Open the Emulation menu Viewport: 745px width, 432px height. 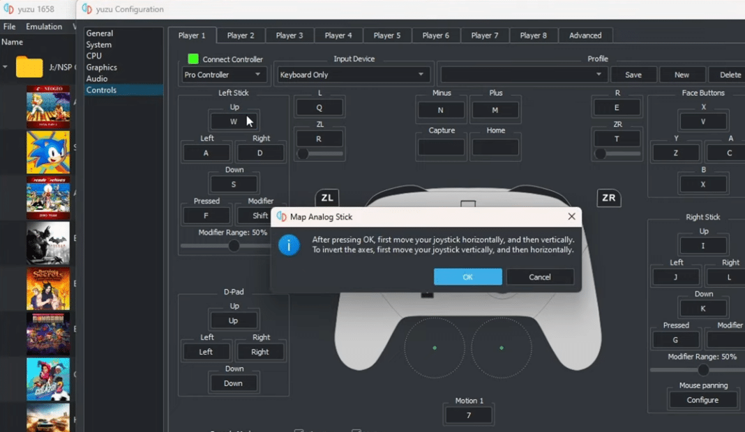(x=45, y=26)
